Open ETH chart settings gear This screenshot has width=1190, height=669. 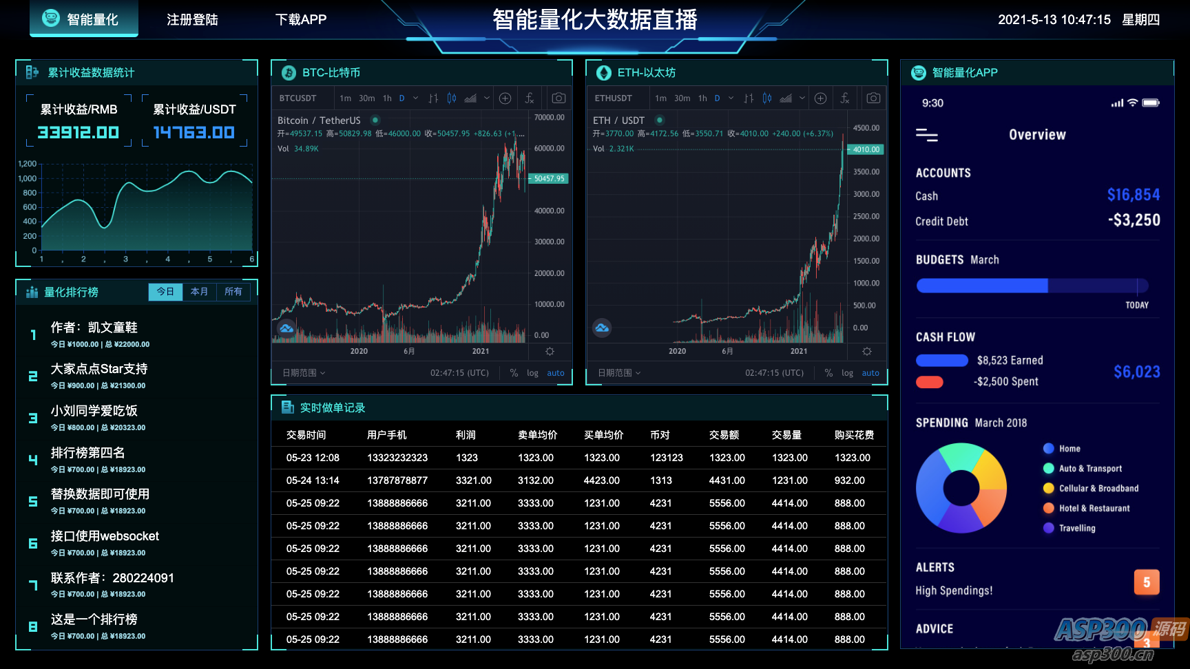[x=867, y=352]
